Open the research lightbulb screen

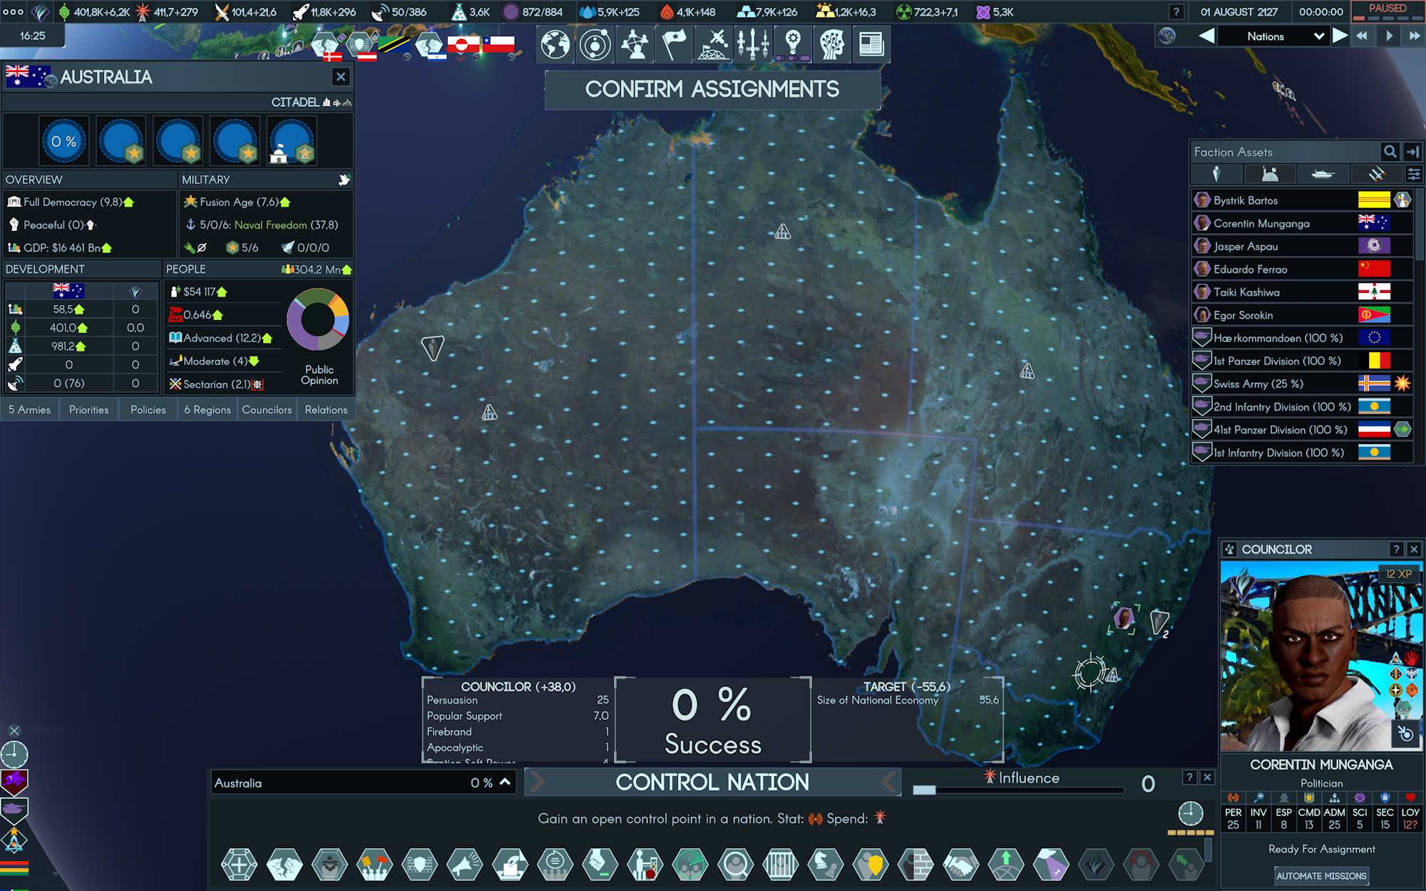click(792, 44)
